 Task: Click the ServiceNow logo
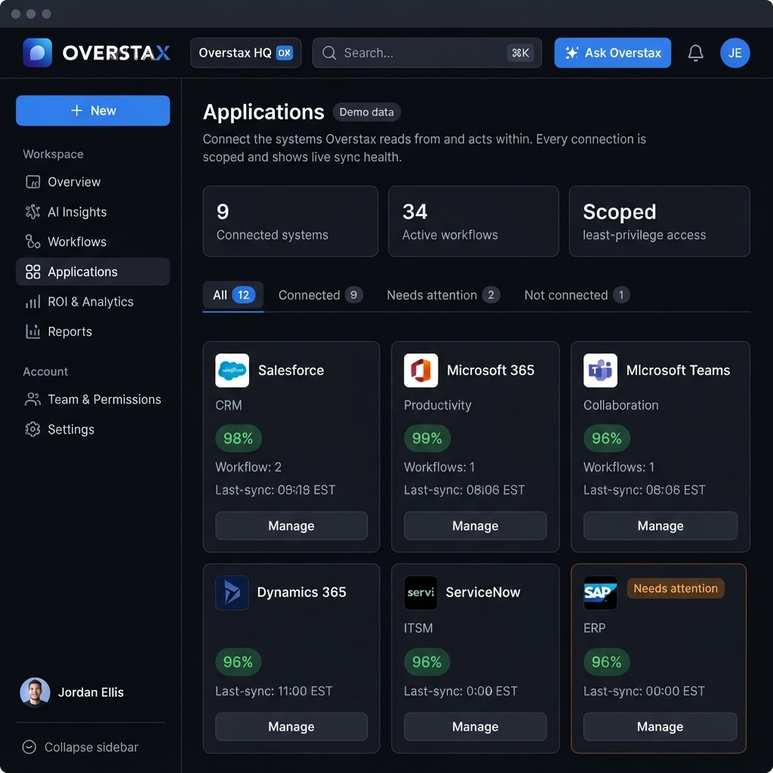[x=420, y=593]
